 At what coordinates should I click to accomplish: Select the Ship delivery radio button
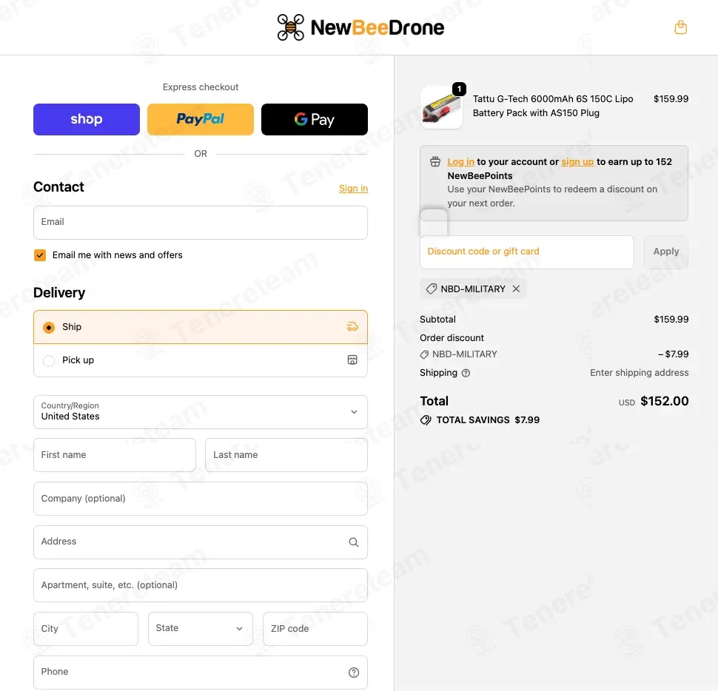tap(49, 327)
